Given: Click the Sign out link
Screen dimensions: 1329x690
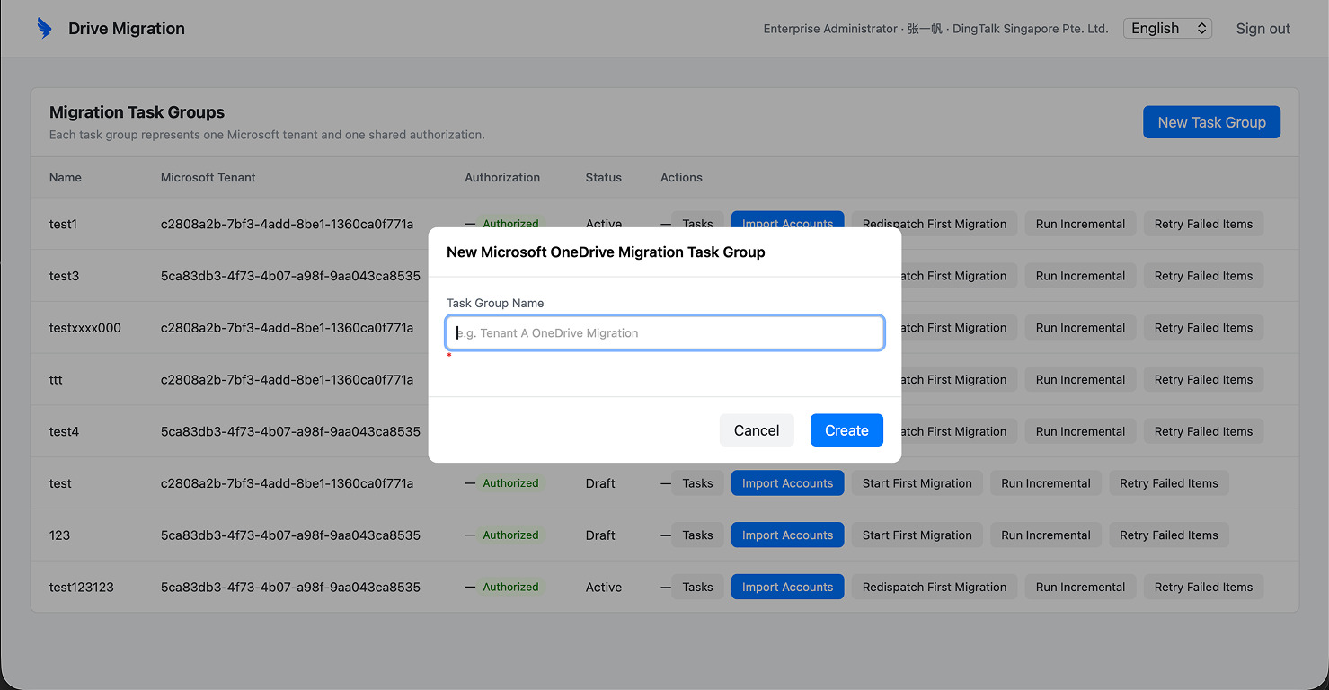Looking at the screenshot, I should 1263,29.
